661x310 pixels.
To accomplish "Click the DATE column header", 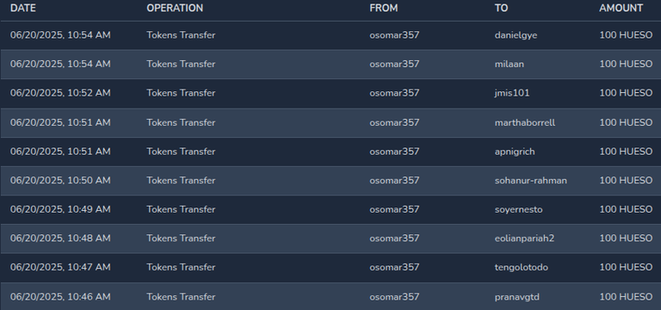I will pyautogui.click(x=22, y=8).
